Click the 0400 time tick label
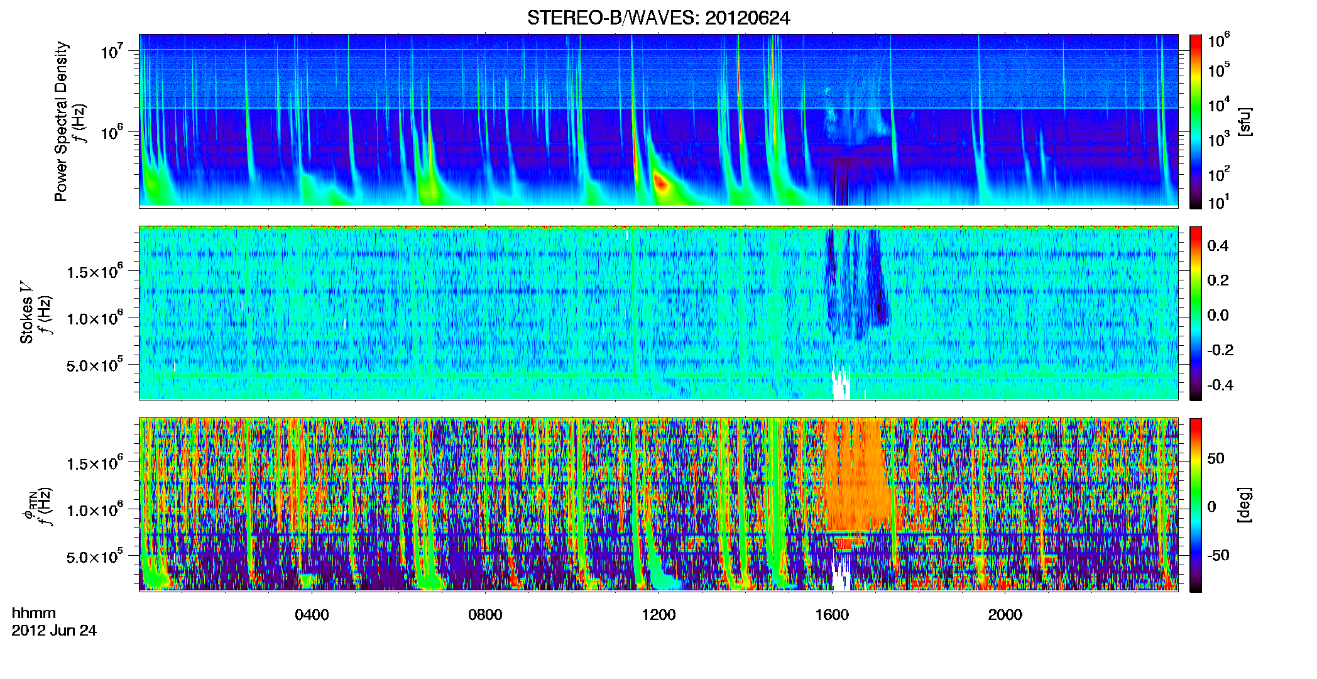 [x=312, y=615]
